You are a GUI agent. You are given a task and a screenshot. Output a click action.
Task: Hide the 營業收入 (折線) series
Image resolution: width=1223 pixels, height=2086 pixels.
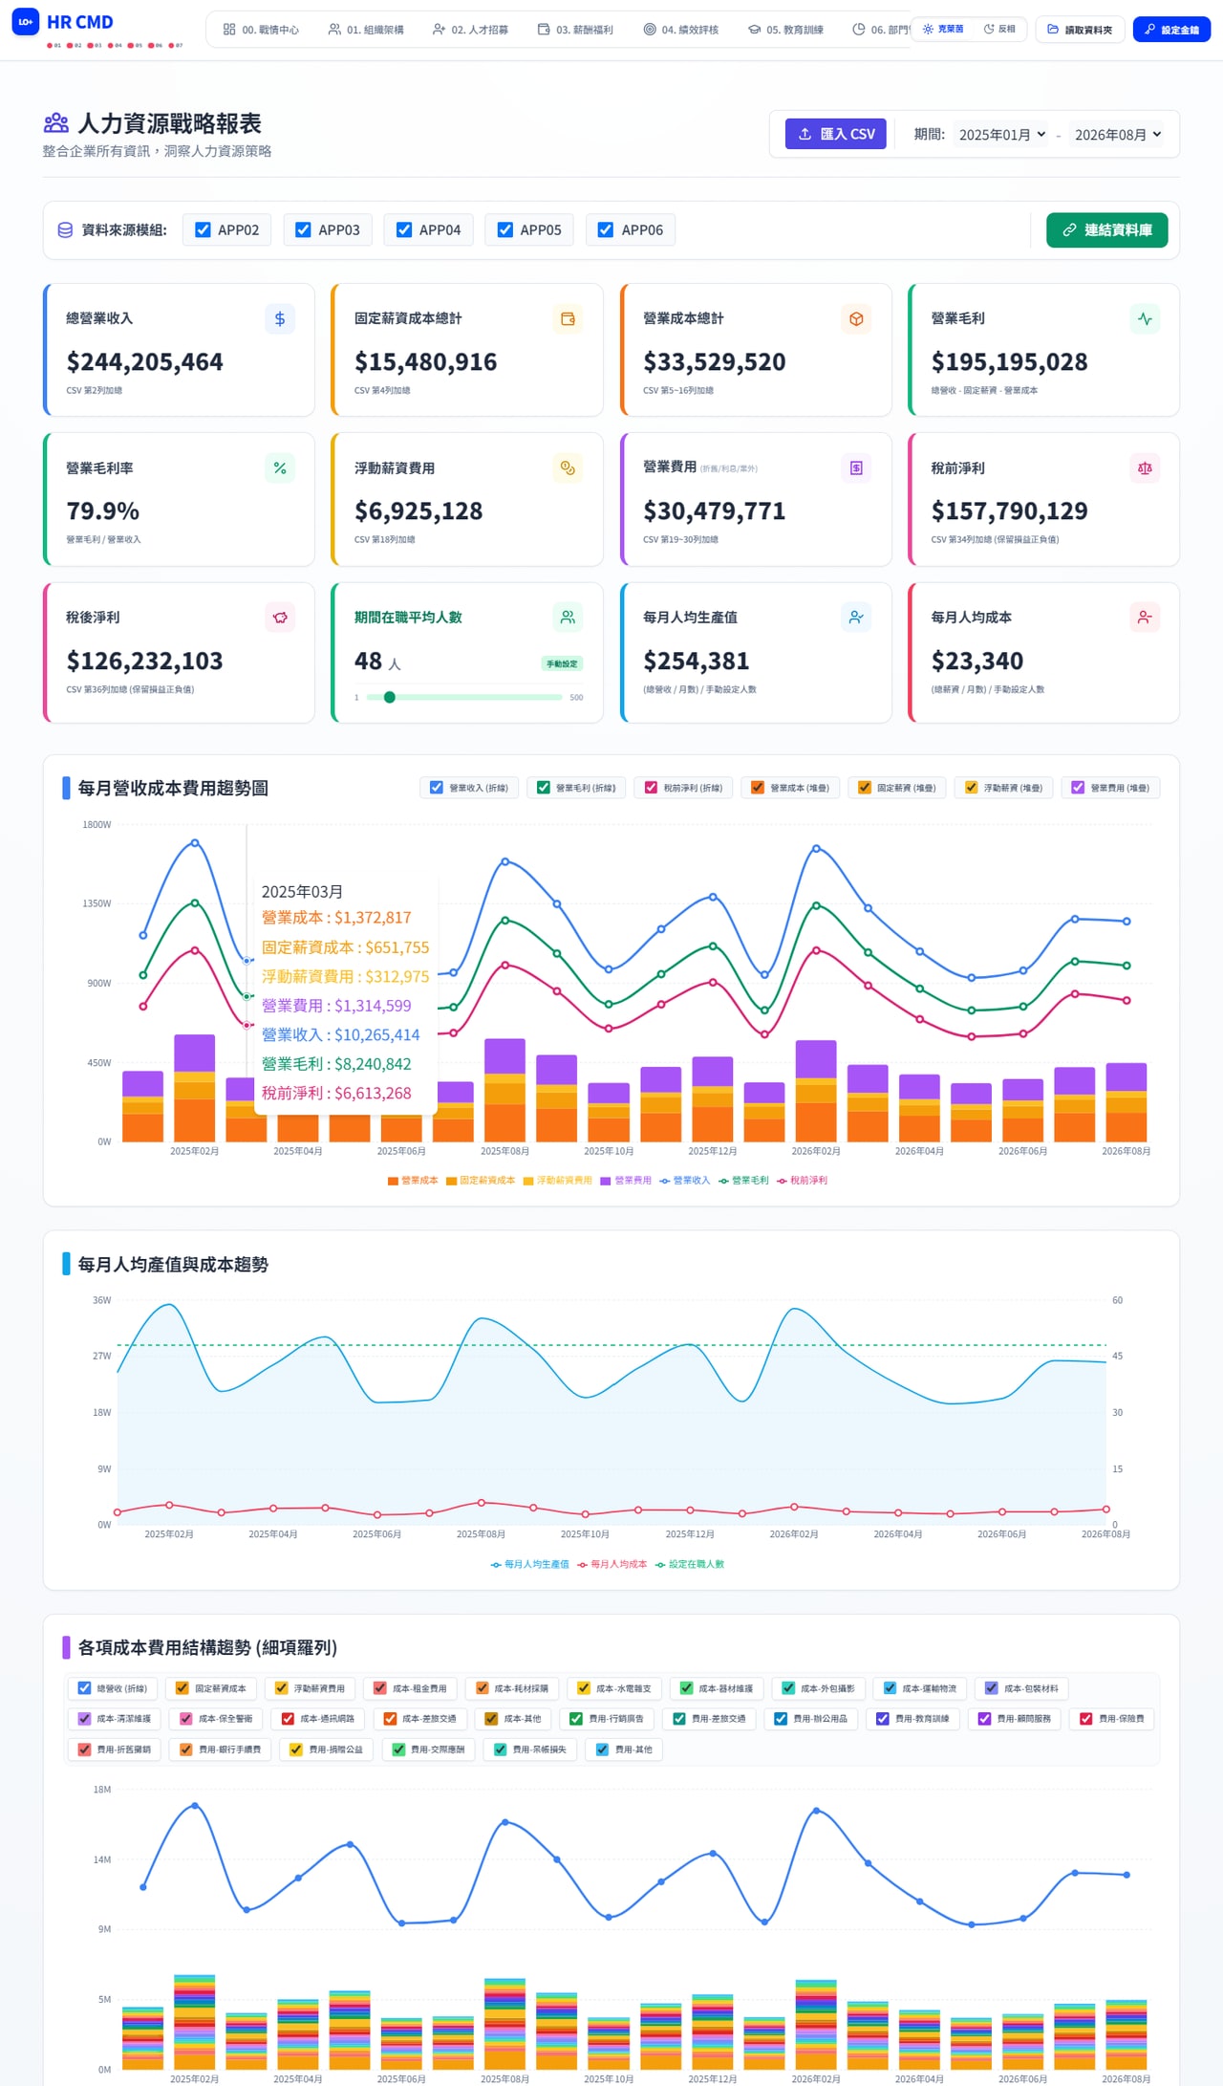pyautogui.click(x=437, y=788)
